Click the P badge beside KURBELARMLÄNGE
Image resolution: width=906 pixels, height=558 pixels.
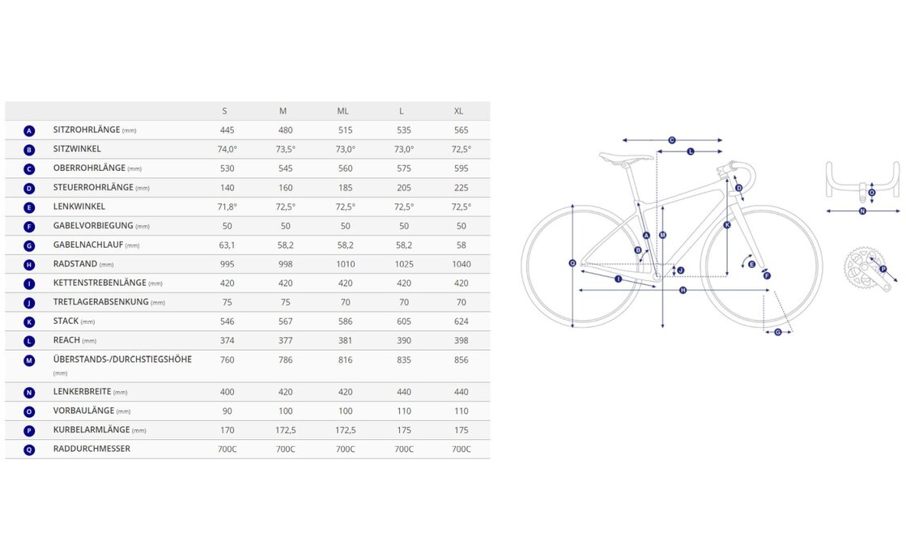coord(29,431)
